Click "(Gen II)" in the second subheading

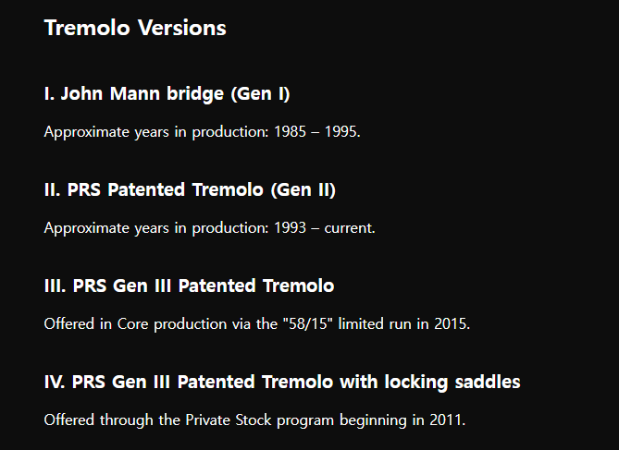coord(303,190)
